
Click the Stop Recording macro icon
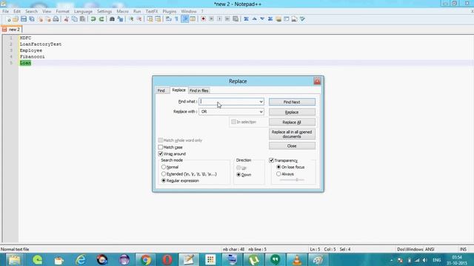point(211,19)
